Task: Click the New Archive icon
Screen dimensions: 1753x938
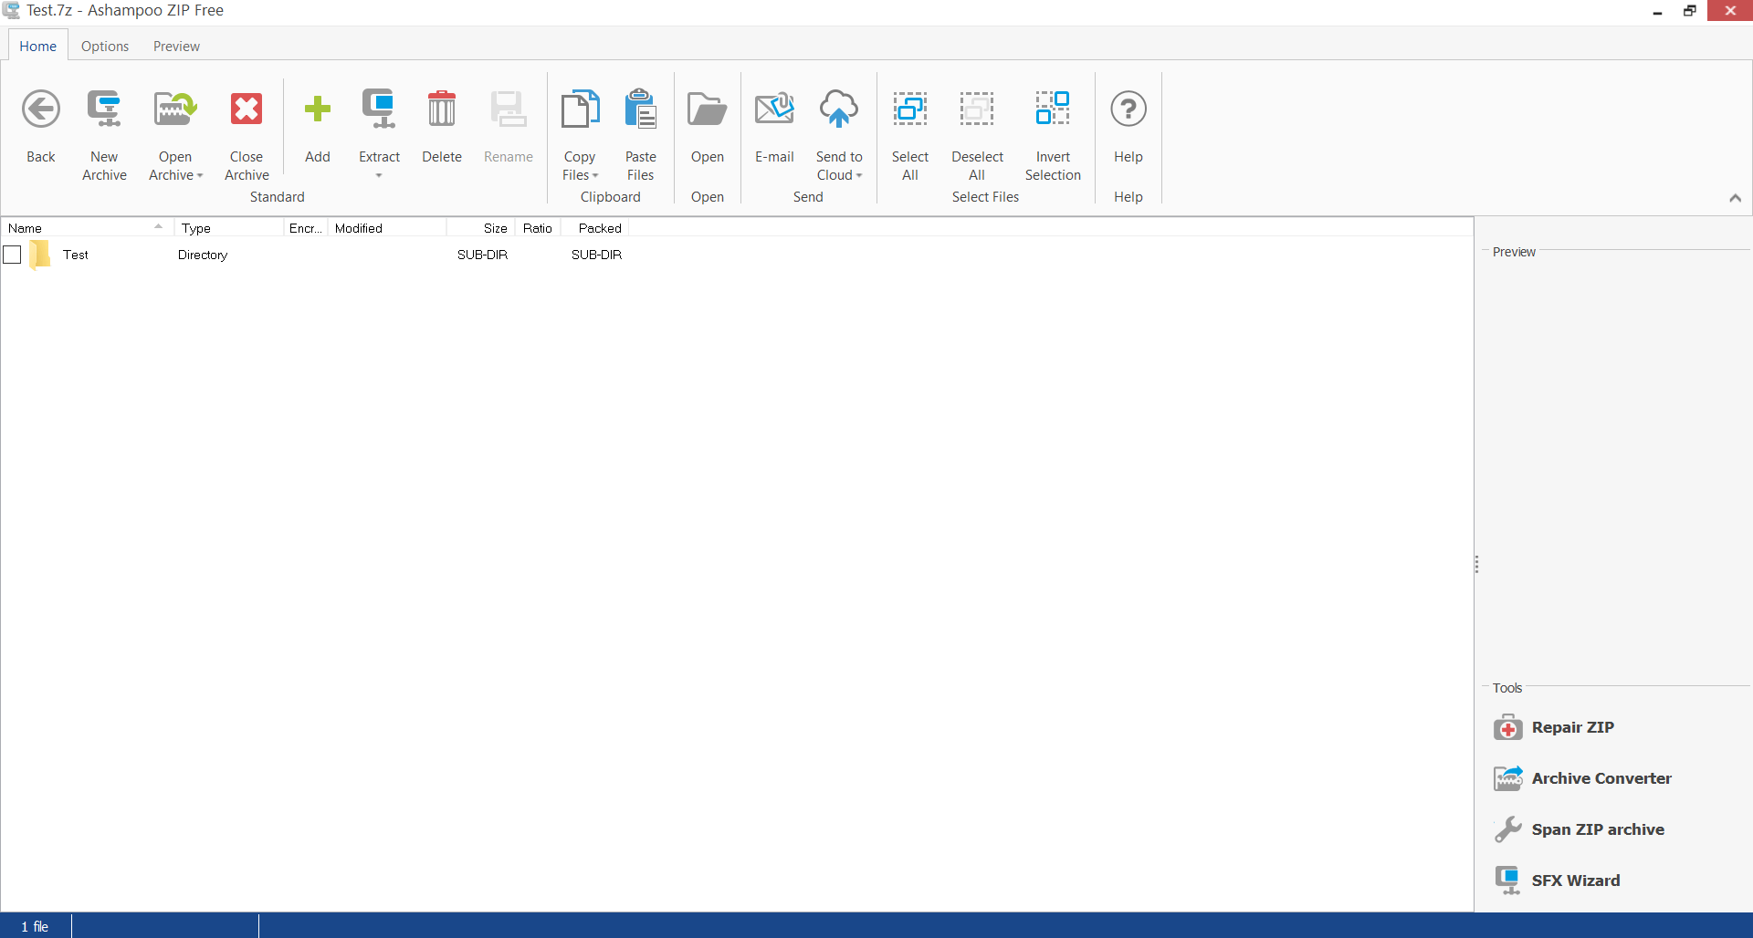Action: click(x=103, y=109)
